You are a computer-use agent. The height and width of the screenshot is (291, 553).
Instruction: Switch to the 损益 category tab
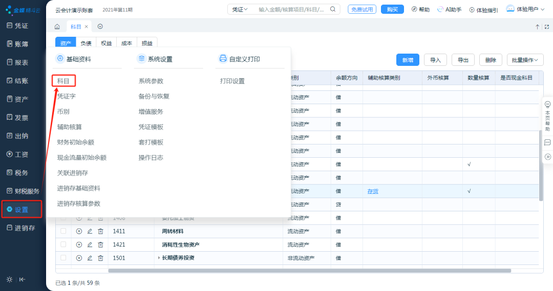(147, 43)
